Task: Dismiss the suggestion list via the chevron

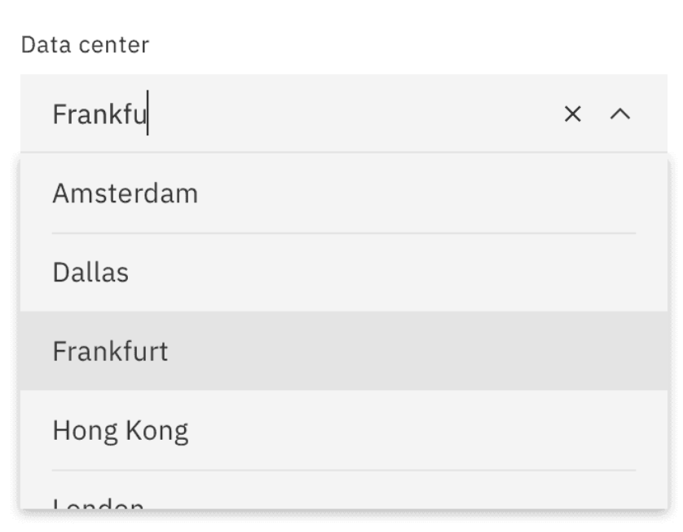Action: pyautogui.click(x=619, y=114)
